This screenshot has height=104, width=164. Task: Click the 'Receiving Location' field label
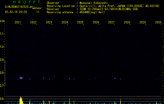tap(61, 6)
